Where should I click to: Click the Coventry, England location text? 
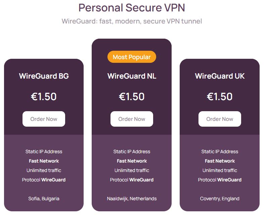220,199
